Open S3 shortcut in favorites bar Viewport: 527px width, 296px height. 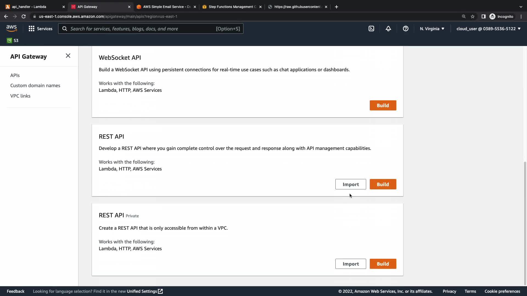pyautogui.click(x=13, y=41)
